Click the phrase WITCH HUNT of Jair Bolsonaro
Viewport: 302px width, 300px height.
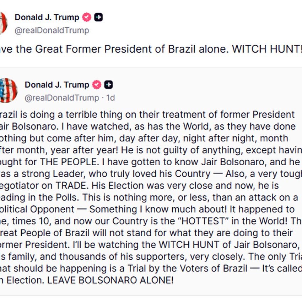[228, 245]
